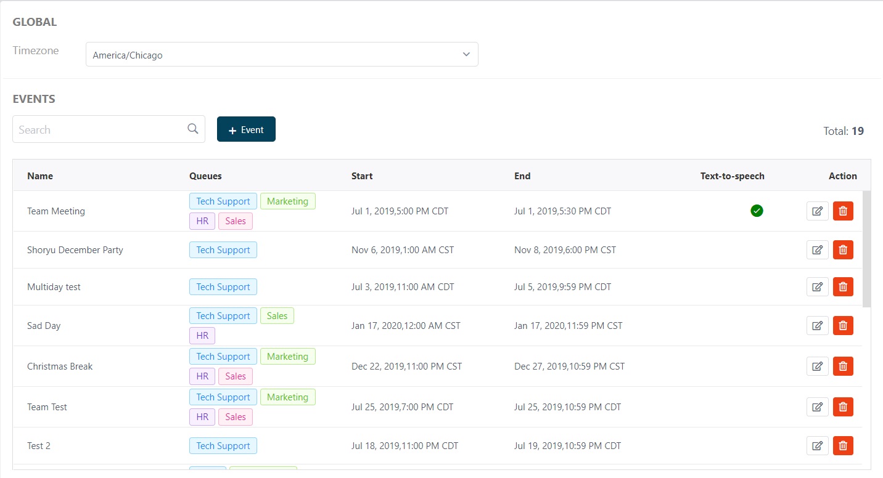The height and width of the screenshot is (478, 883).
Task: Delete the Christmas Break event
Action: [x=843, y=367]
